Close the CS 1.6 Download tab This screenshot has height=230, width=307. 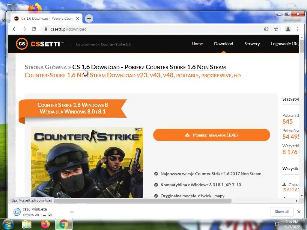pyautogui.click(x=78, y=19)
